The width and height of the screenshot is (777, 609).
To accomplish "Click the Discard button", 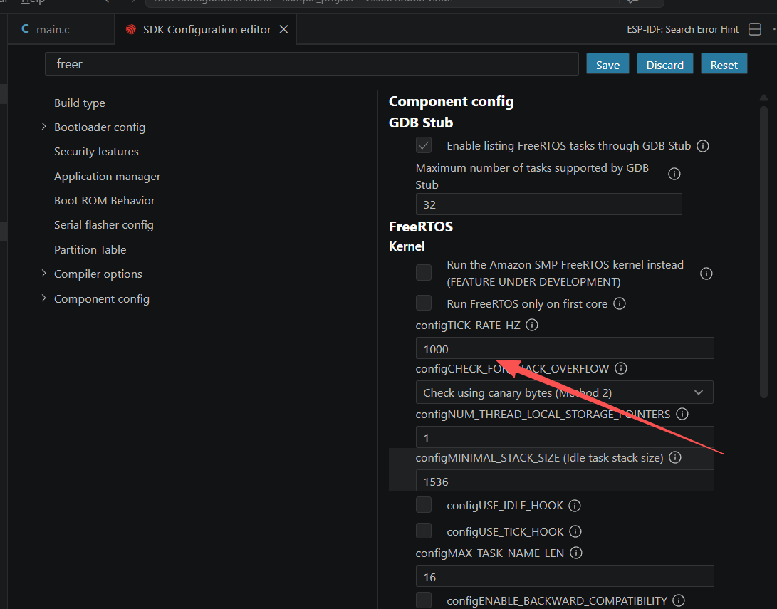I will [664, 64].
